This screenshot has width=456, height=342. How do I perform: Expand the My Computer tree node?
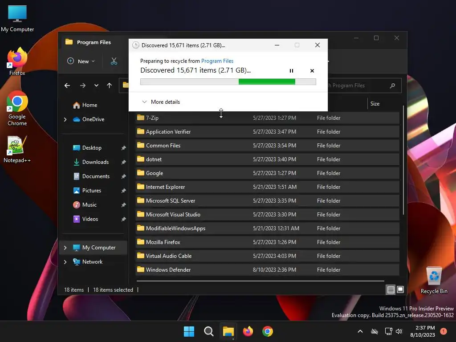pyautogui.click(x=65, y=248)
